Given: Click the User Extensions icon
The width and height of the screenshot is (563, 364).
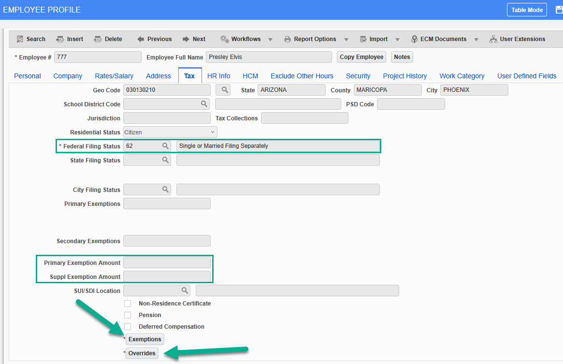Looking at the screenshot, I should (493, 39).
